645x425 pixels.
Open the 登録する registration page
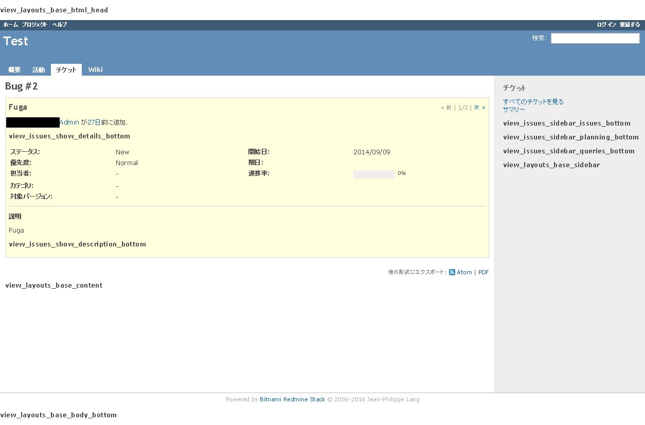tap(630, 24)
